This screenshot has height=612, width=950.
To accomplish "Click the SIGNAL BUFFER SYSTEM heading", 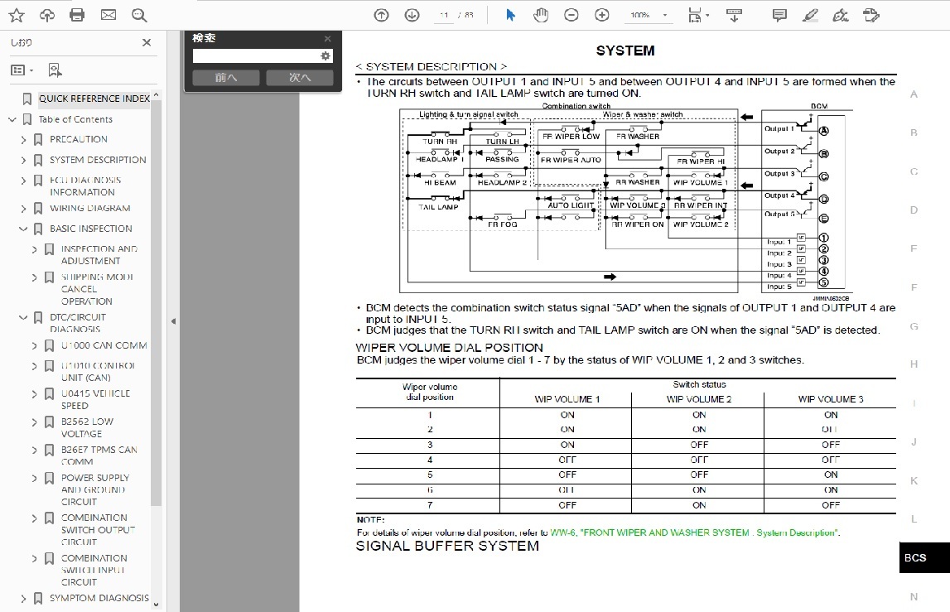I will [447, 546].
